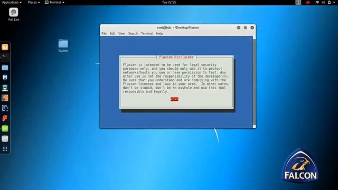Launch Faraday red F icon in dock
The width and height of the screenshot is (338, 190).
pyautogui.click(x=5, y=118)
